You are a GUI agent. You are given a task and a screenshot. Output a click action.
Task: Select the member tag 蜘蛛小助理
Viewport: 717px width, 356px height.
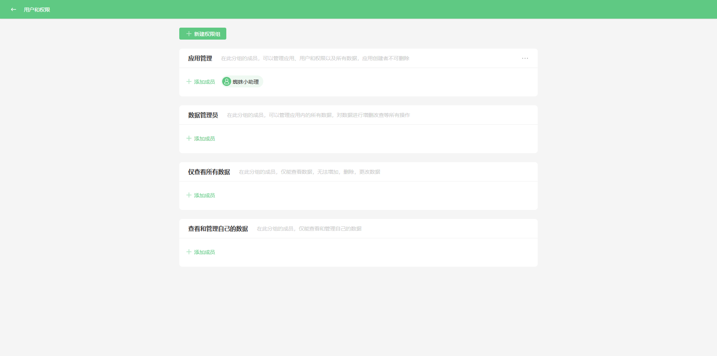coord(242,81)
